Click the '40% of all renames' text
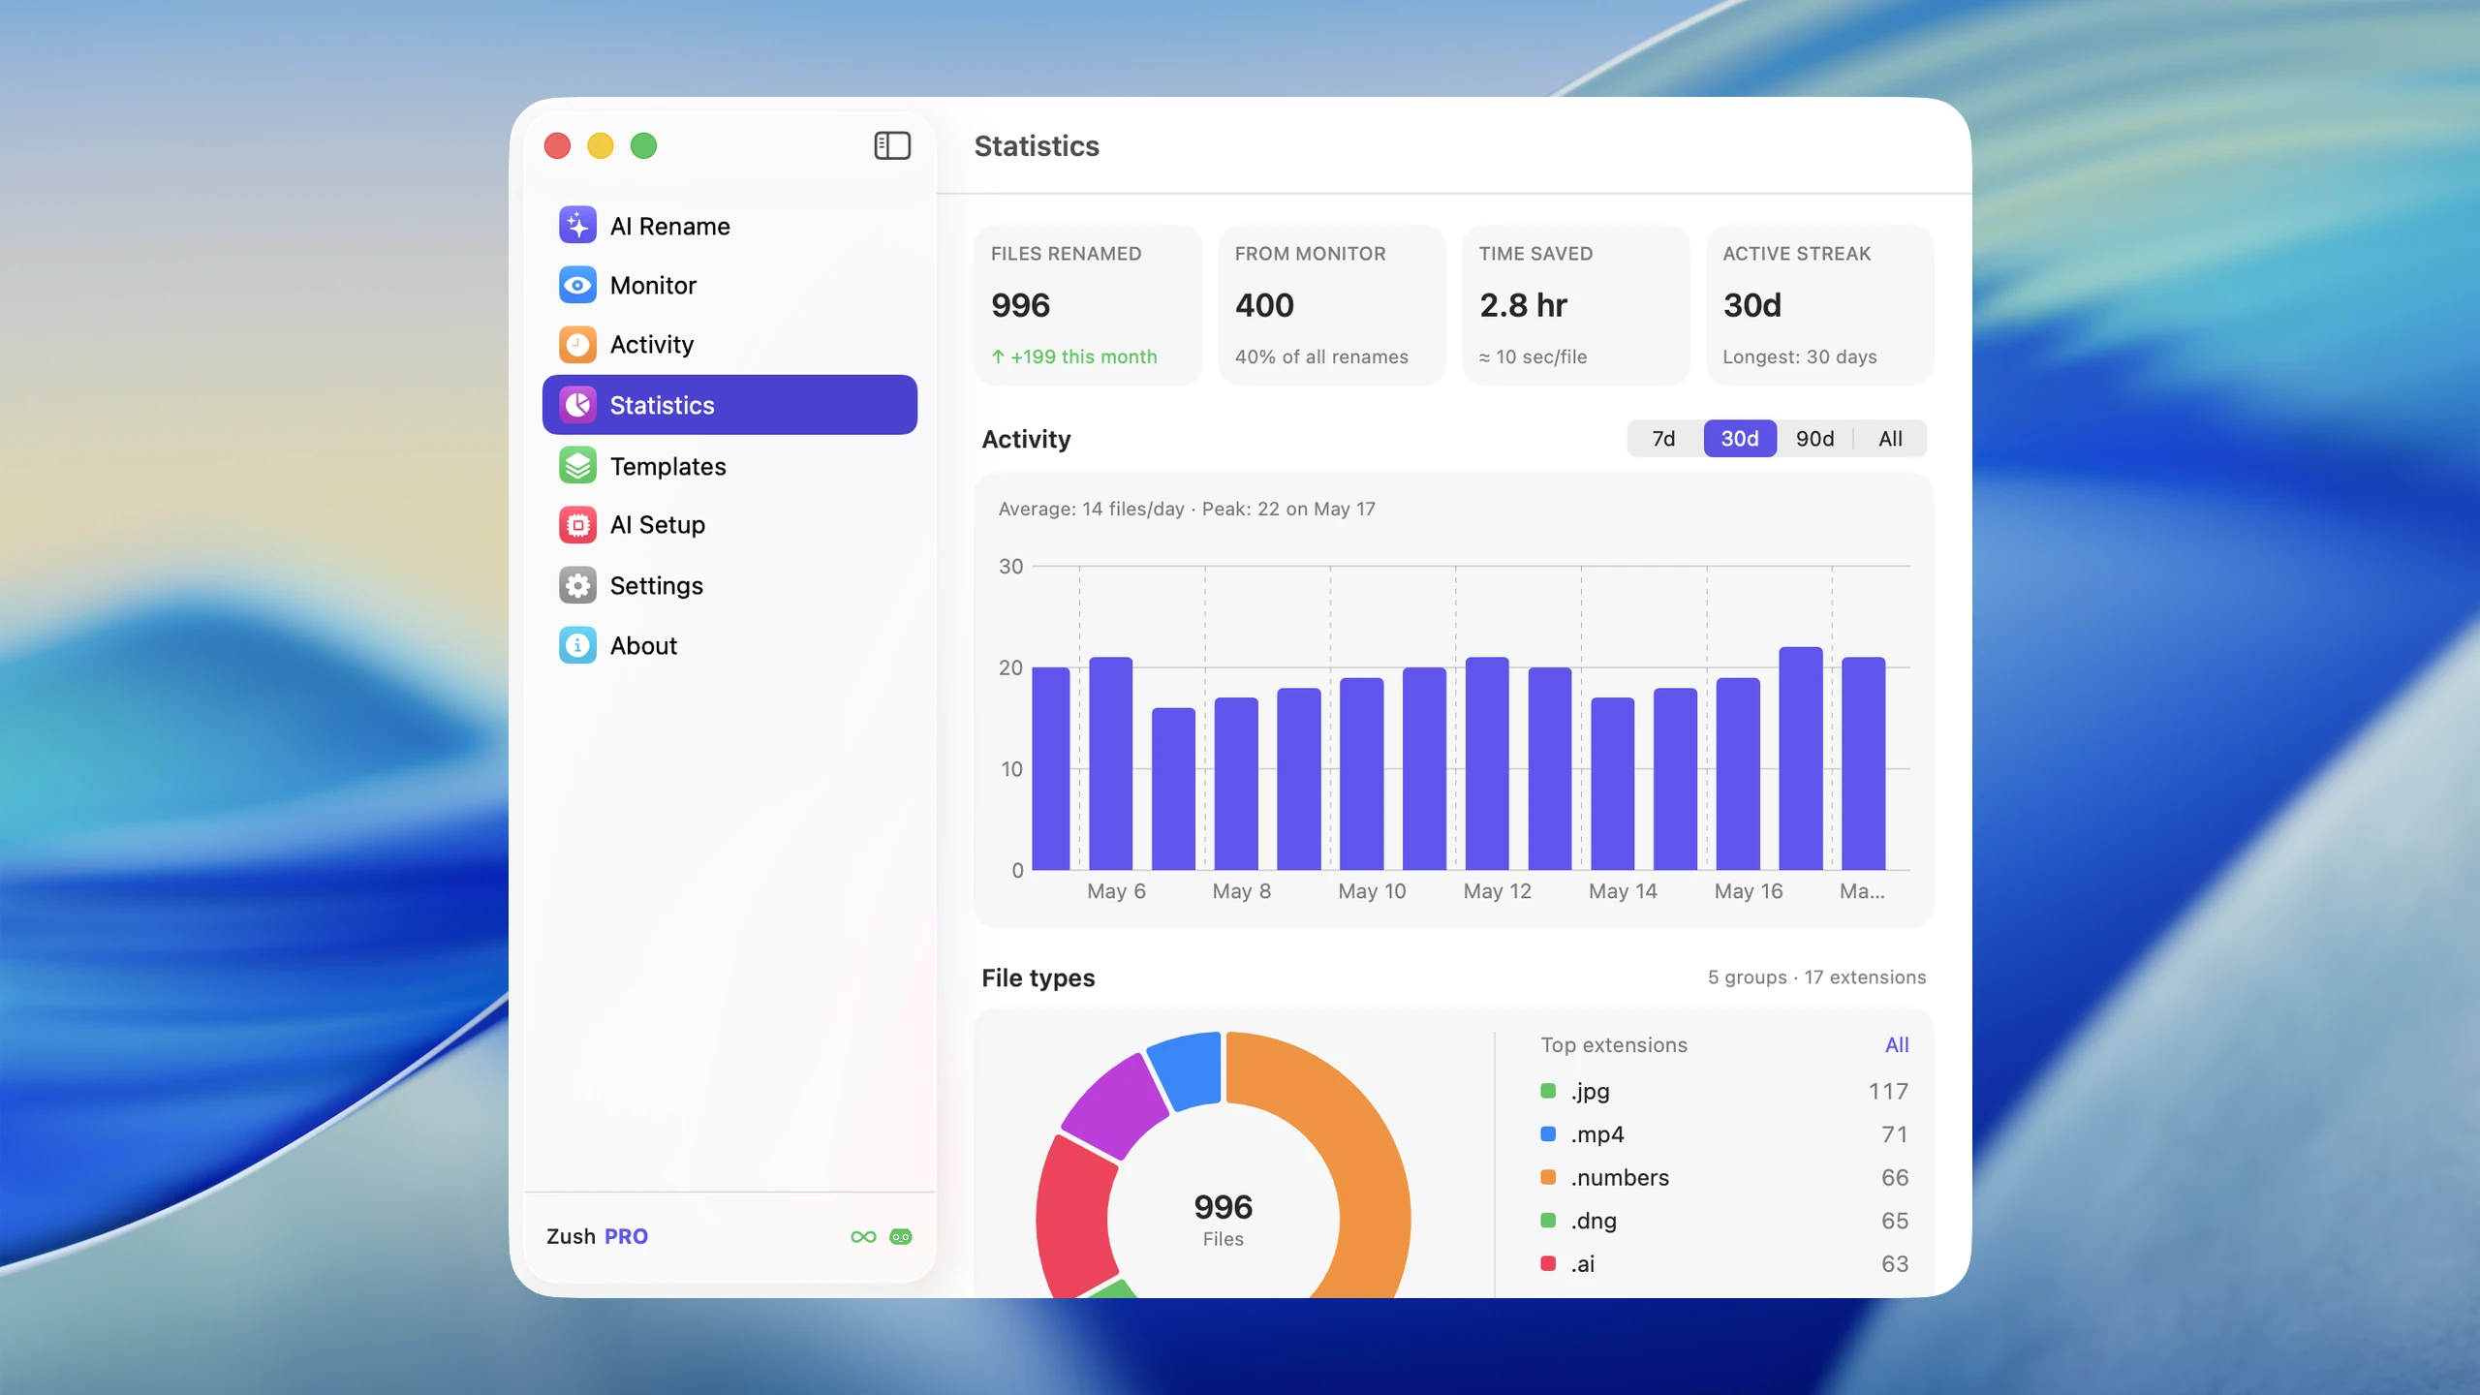2480x1395 pixels. [x=1321, y=357]
